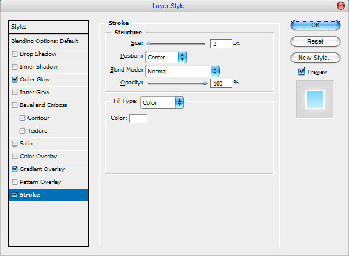The width and height of the screenshot is (349, 256).
Task: Open the Blend Mode dropdown showing Normal
Action: pos(183,71)
